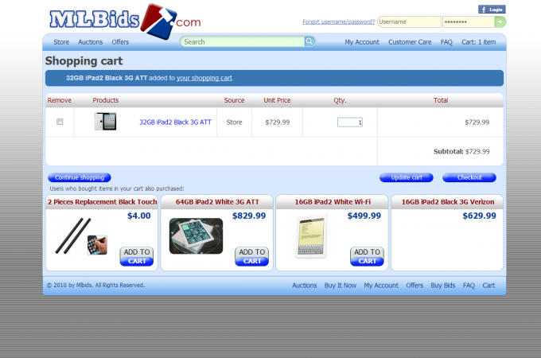
Task: Focus the Username field
Action: (409, 21)
